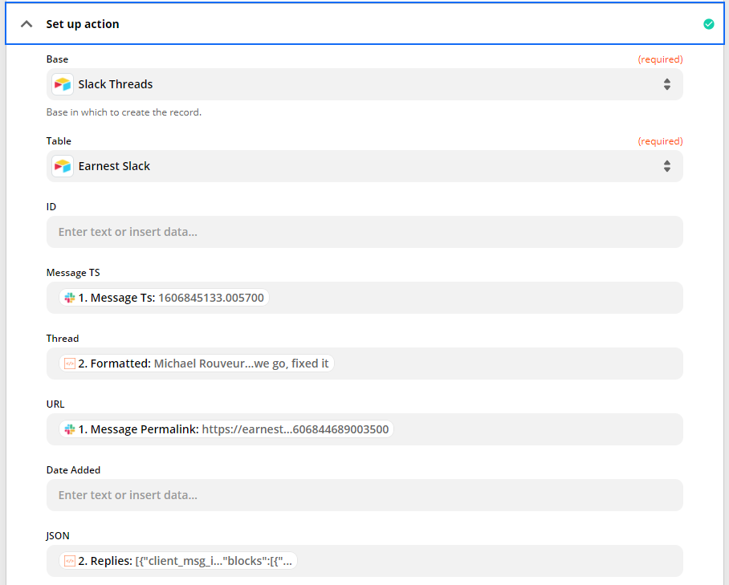Viewport: 729px width, 585px height.
Task: Collapse the Set up action section chevron
Action: pos(26,24)
